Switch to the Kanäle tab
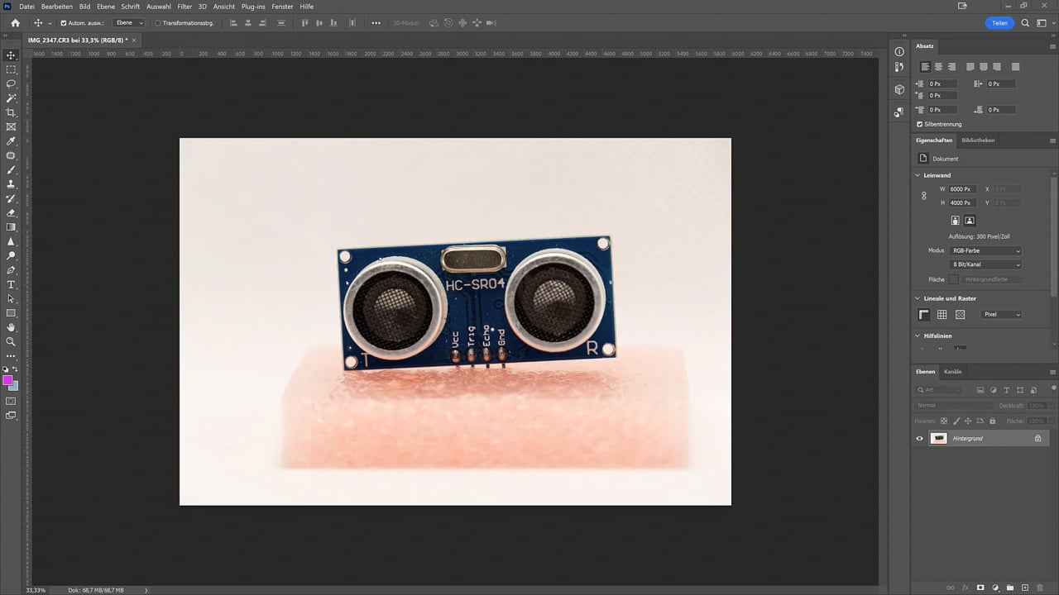The width and height of the screenshot is (1059, 595). tap(953, 372)
